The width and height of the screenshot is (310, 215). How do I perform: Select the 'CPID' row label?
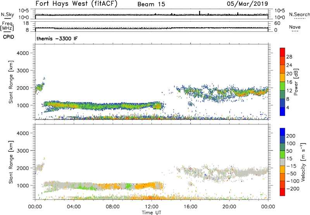(x=9, y=37)
